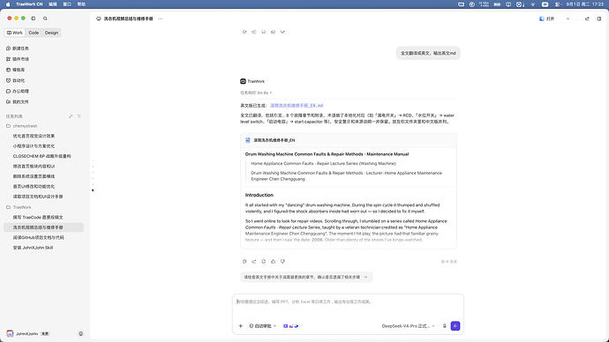The height and width of the screenshot is (342, 609).
Task: Click the 打开 button in top bar
Action: point(547,19)
